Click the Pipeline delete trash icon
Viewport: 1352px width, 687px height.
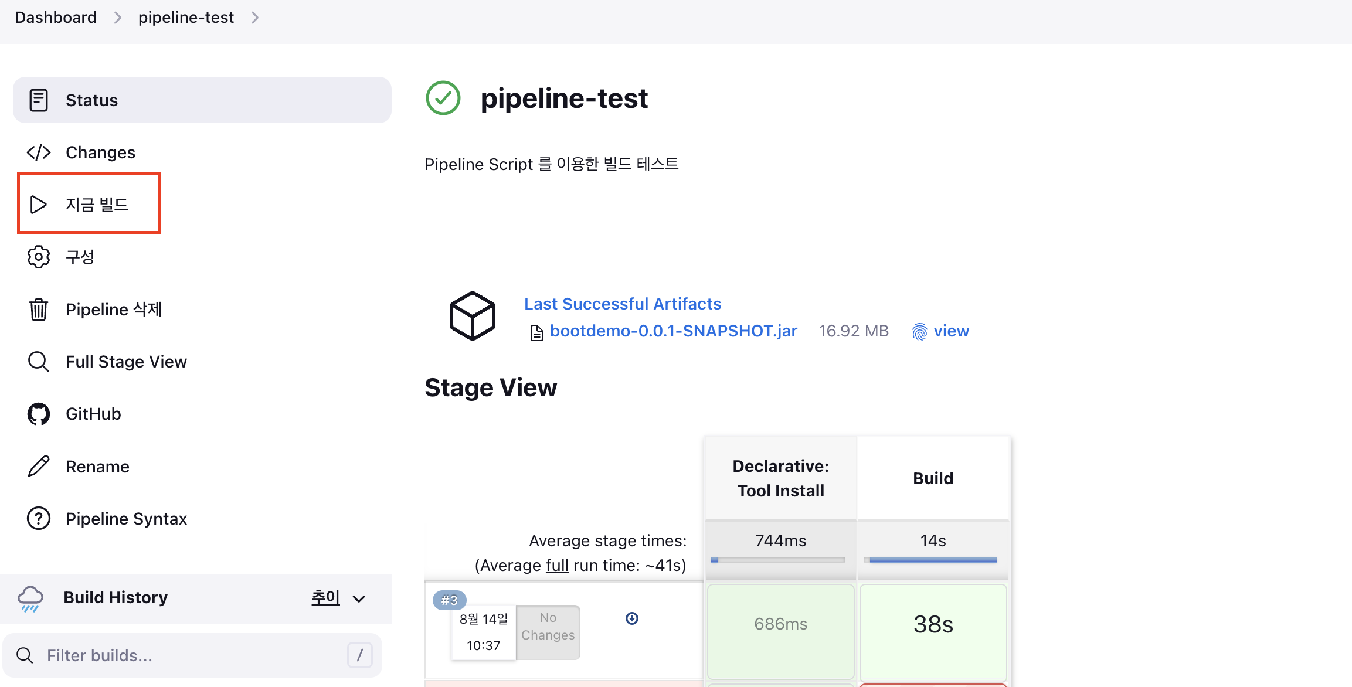pyautogui.click(x=39, y=310)
